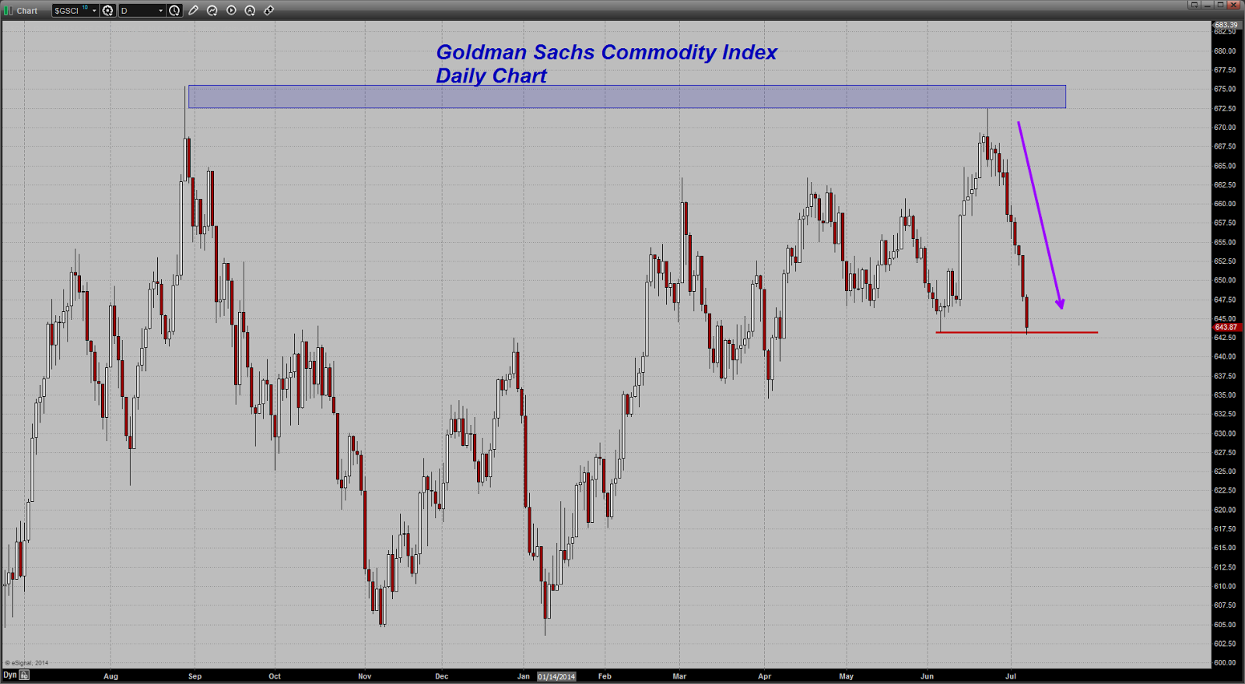The width and height of the screenshot is (1245, 684).
Task: Select the pencil drawing tool
Action: tap(194, 11)
